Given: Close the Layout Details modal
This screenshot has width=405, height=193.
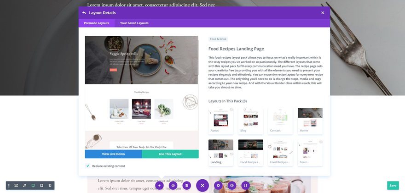Looking at the screenshot, I should (323, 13).
